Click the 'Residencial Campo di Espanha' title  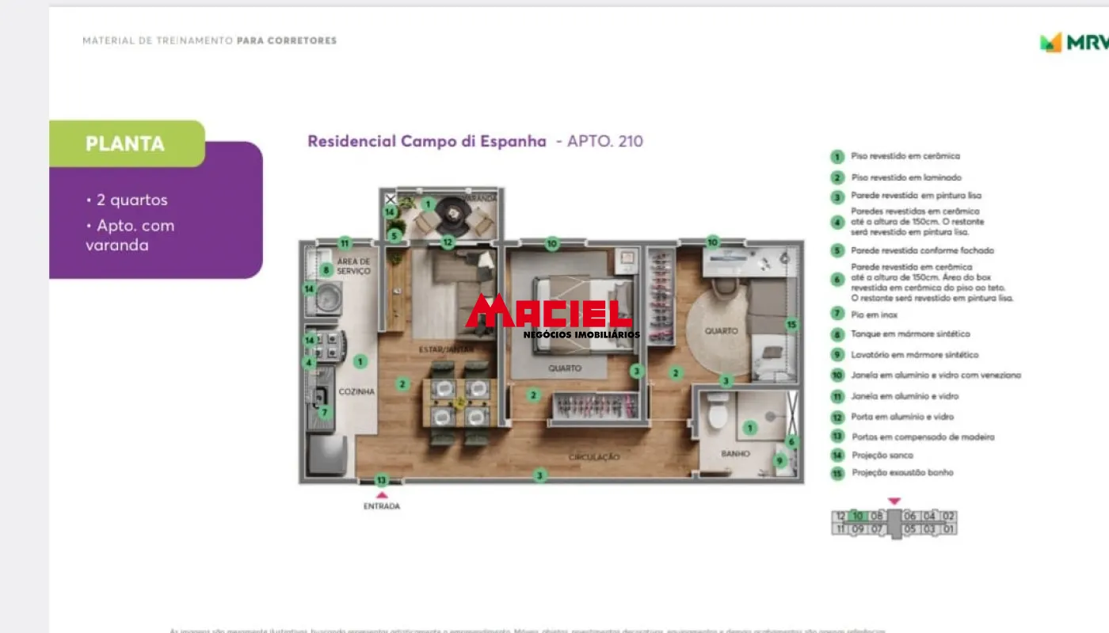427,142
